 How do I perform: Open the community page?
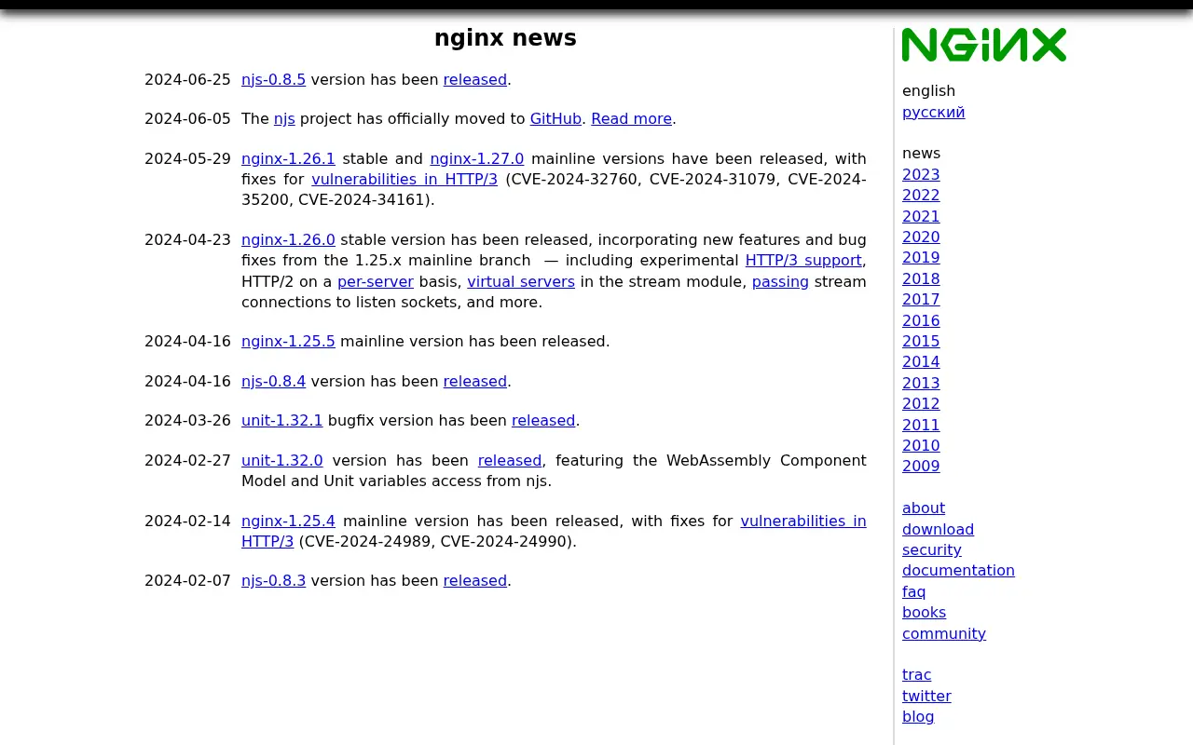coord(943,634)
